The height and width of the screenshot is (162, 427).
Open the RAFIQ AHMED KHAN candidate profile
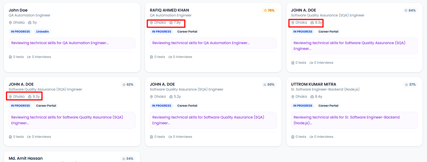point(169,10)
